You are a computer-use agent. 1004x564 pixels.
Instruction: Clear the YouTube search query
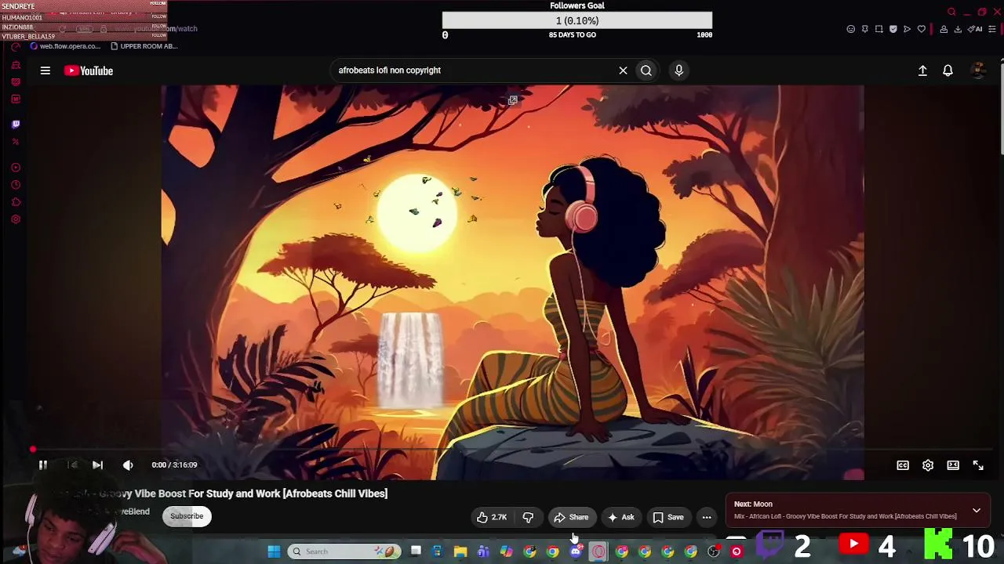tap(623, 70)
